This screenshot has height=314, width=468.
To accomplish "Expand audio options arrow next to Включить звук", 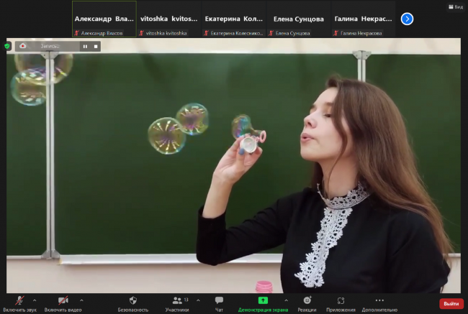I will click(35, 300).
